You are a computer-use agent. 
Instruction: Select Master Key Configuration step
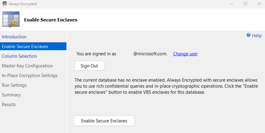[27, 66]
